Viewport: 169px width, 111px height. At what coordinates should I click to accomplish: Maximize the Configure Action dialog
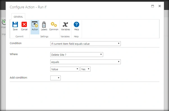point(152,6)
